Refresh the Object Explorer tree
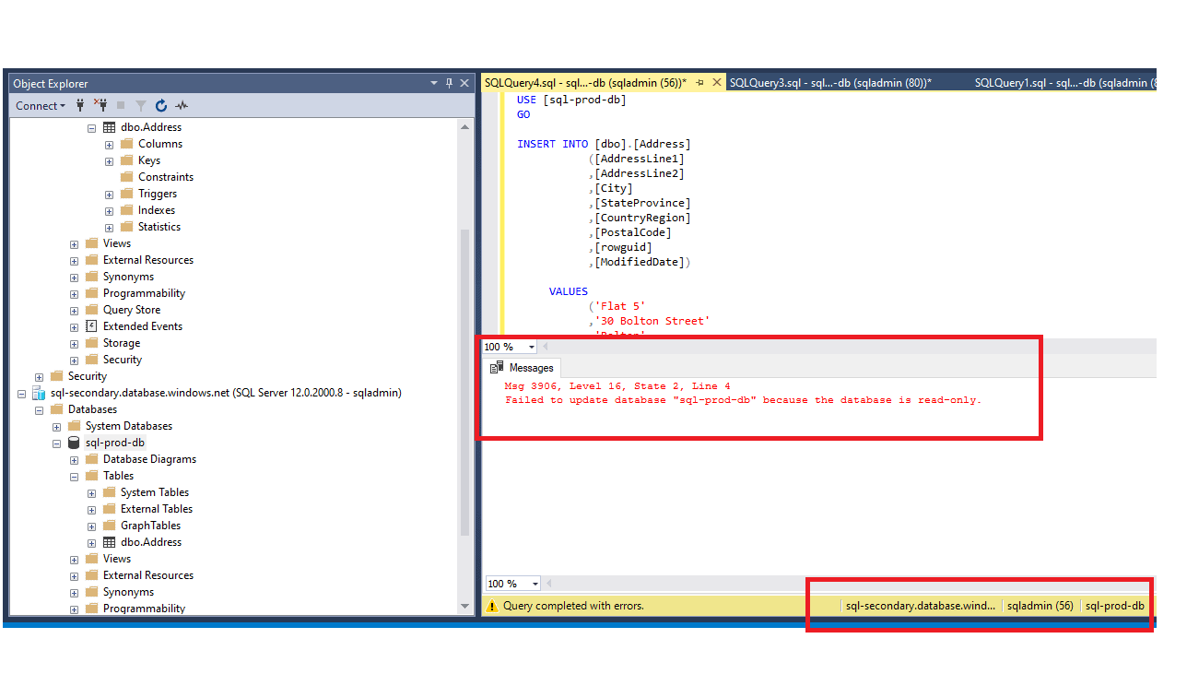Image resolution: width=1187 pixels, height=674 pixels. 161,106
